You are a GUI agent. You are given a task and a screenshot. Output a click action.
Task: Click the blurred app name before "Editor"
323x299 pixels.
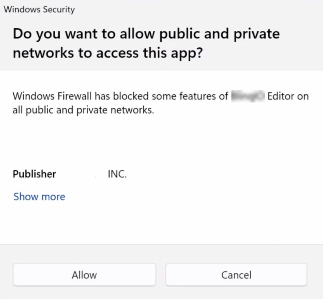(x=248, y=96)
